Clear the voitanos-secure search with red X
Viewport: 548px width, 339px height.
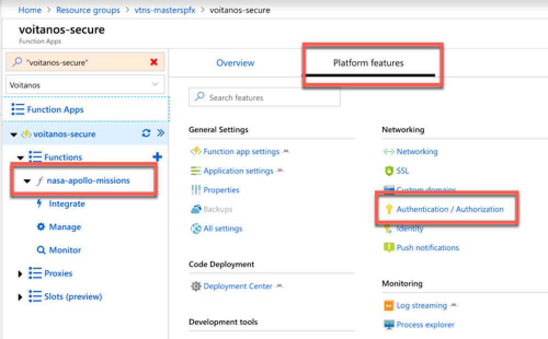[x=154, y=62]
